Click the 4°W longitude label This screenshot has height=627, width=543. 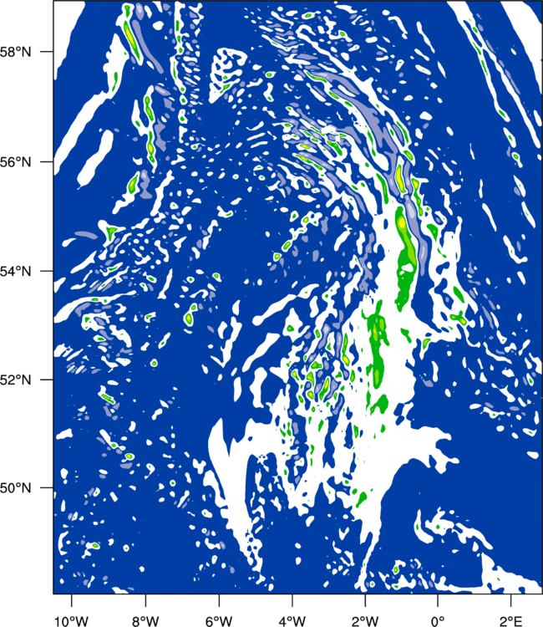click(x=292, y=621)
